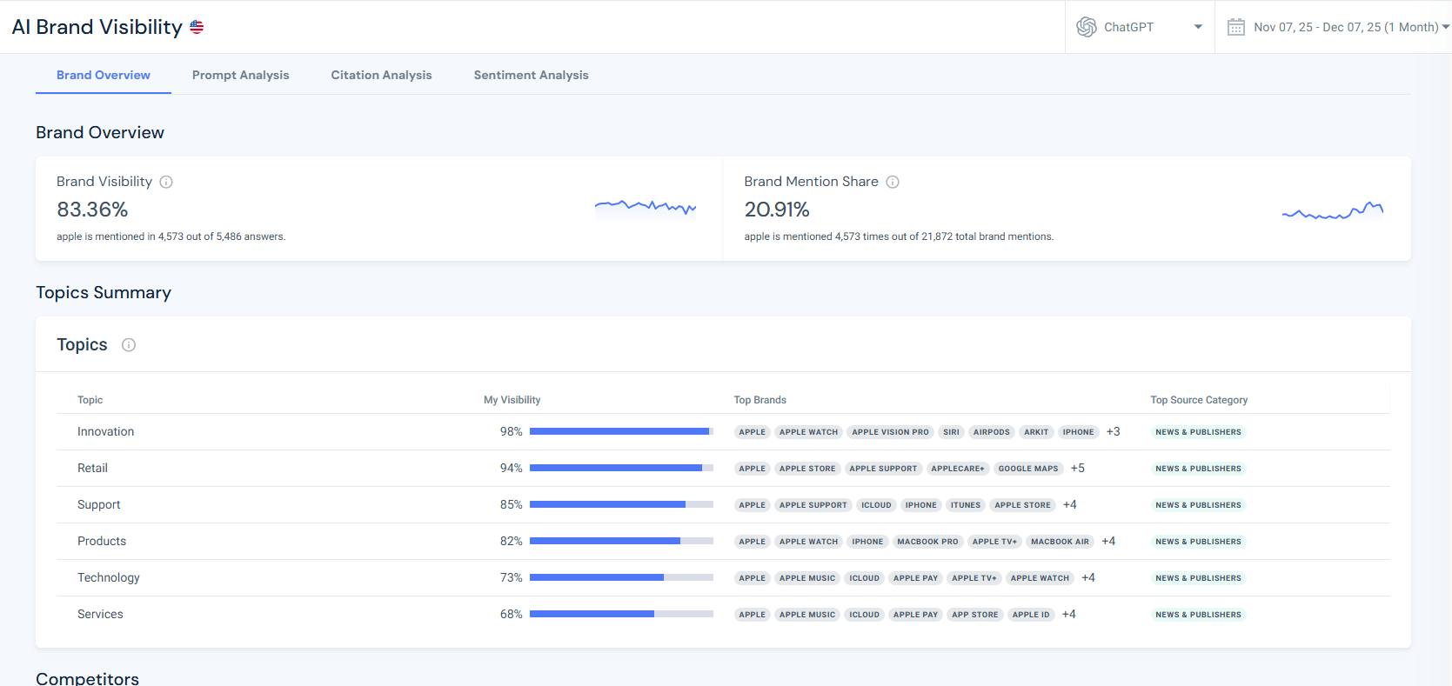Screen dimensions: 1452x686
Task: Click the Apple Vision Pro tag in Innovation
Action: (890, 432)
